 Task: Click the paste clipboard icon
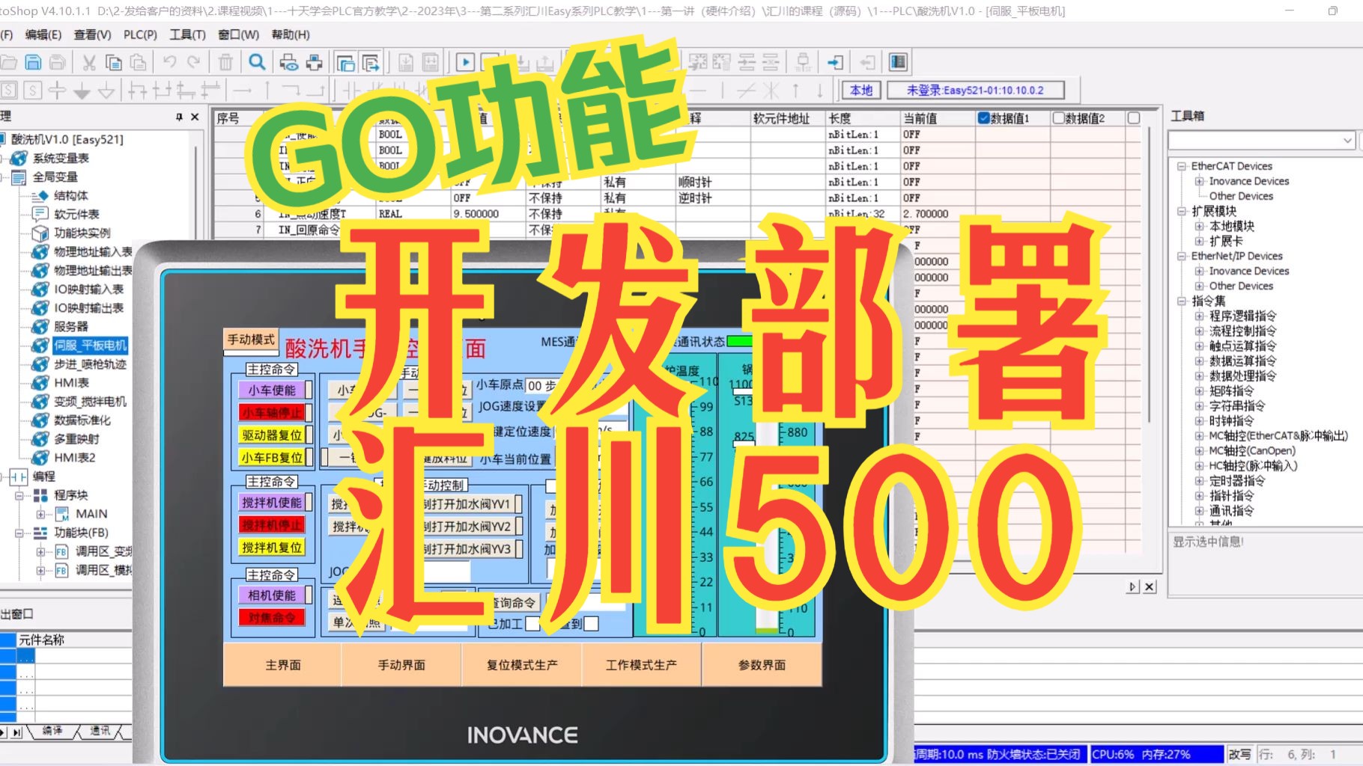[139, 62]
